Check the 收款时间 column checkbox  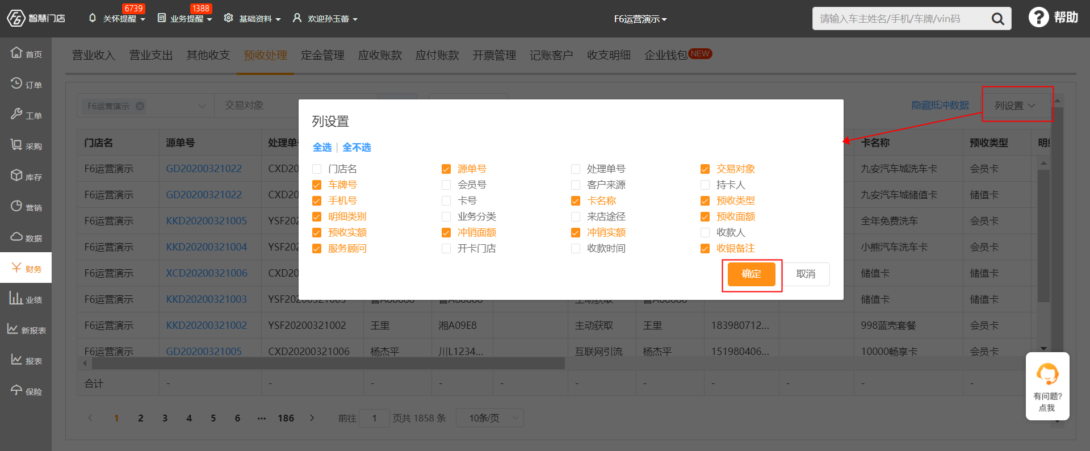click(576, 249)
